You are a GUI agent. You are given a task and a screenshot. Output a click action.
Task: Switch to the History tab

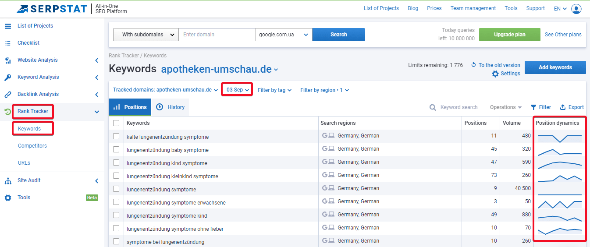pos(170,107)
